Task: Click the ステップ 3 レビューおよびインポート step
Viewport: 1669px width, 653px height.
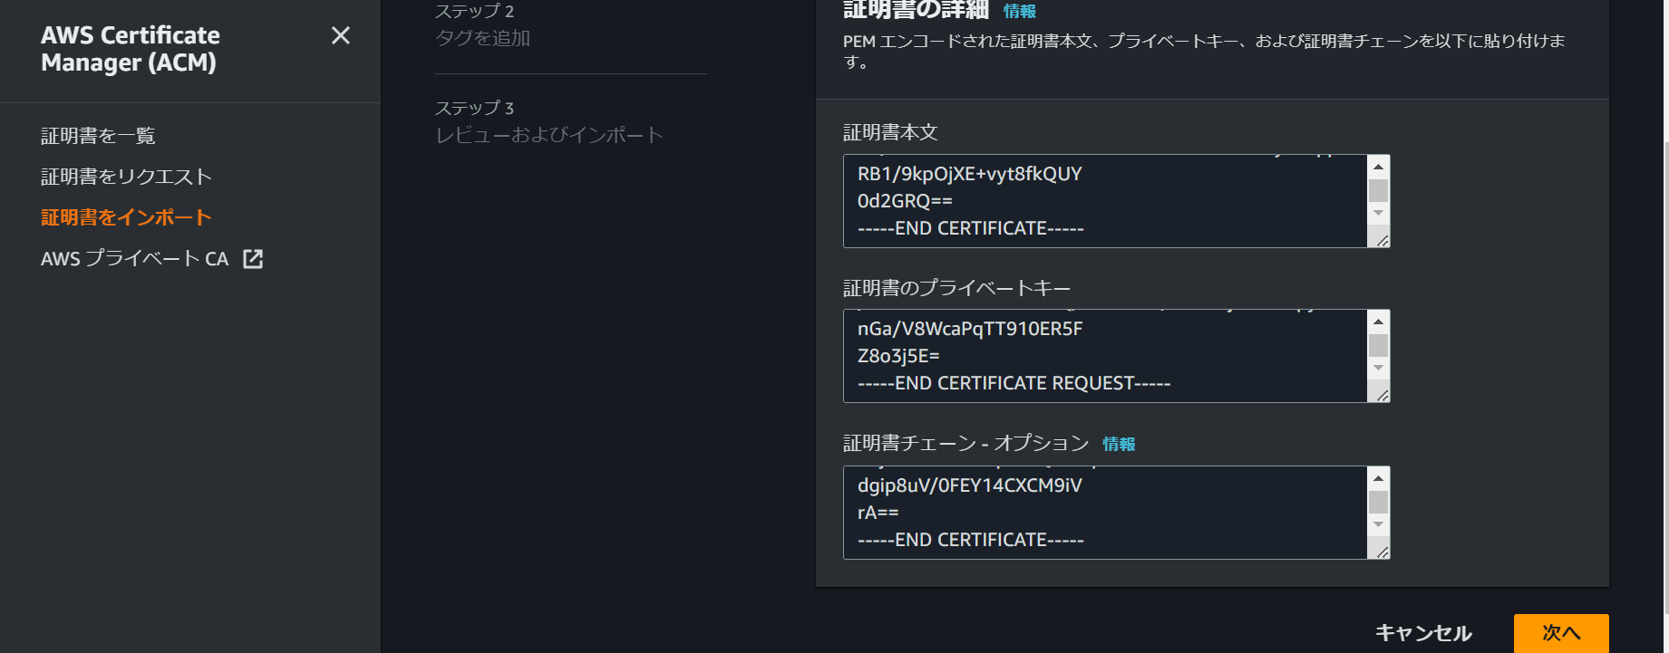Action: click(x=549, y=122)
